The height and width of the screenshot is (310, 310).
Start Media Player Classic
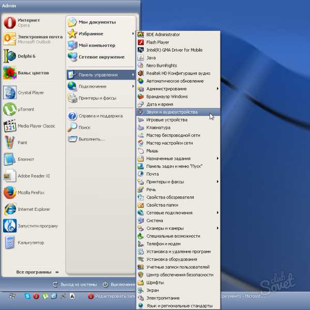tap(33, 126)
